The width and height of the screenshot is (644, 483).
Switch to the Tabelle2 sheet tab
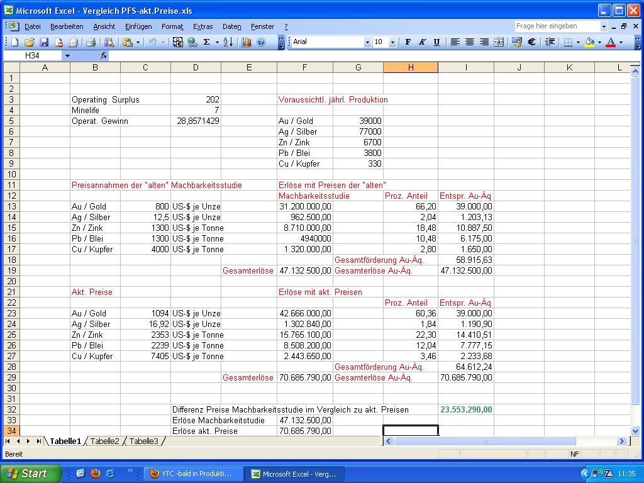pos(104,441)
